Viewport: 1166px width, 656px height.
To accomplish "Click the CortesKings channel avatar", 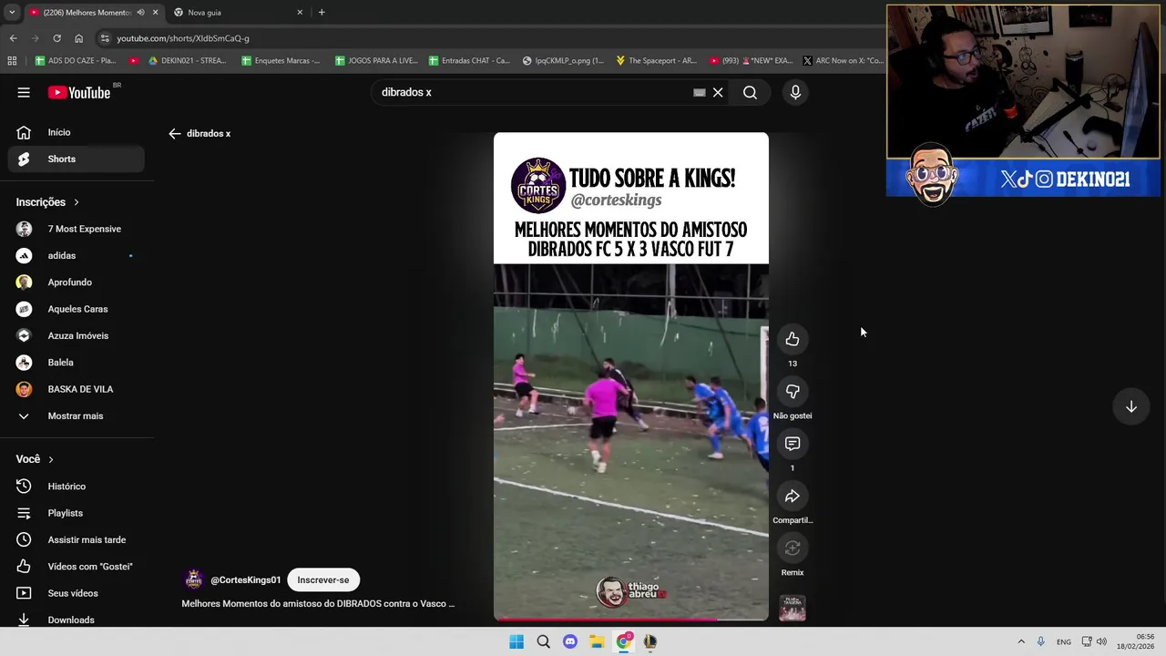I will (193, 579).
